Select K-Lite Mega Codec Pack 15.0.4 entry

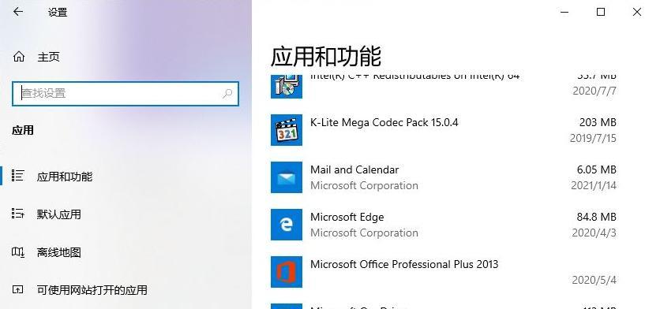(x=444, y=130)
